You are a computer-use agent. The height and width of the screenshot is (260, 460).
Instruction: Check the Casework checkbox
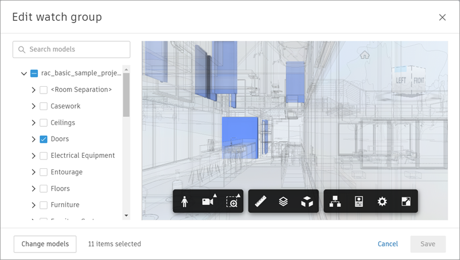coord(44,106)
